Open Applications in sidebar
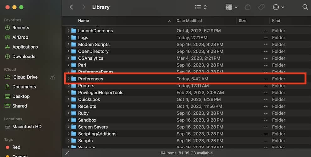 tap(25, 47)
